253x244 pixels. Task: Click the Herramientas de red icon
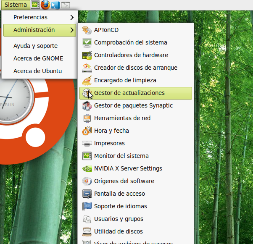(87, 118)
